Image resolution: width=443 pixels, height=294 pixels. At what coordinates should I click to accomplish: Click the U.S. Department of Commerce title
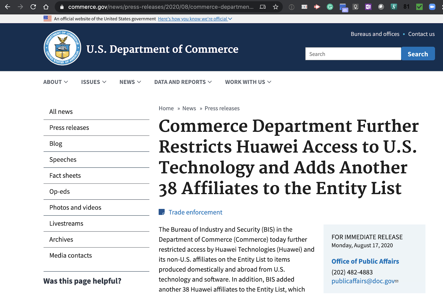click(x=162, y=49)
